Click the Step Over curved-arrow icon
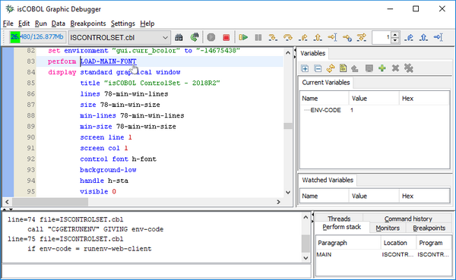Screen dimensions: 456x280 [x=287, y=37]
